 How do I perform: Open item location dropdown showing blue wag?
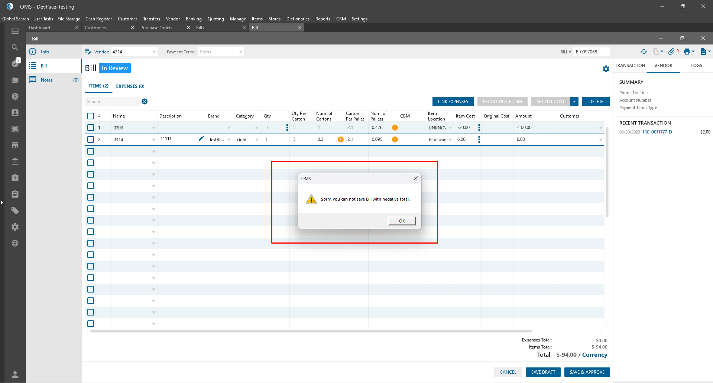coord(450,140)
